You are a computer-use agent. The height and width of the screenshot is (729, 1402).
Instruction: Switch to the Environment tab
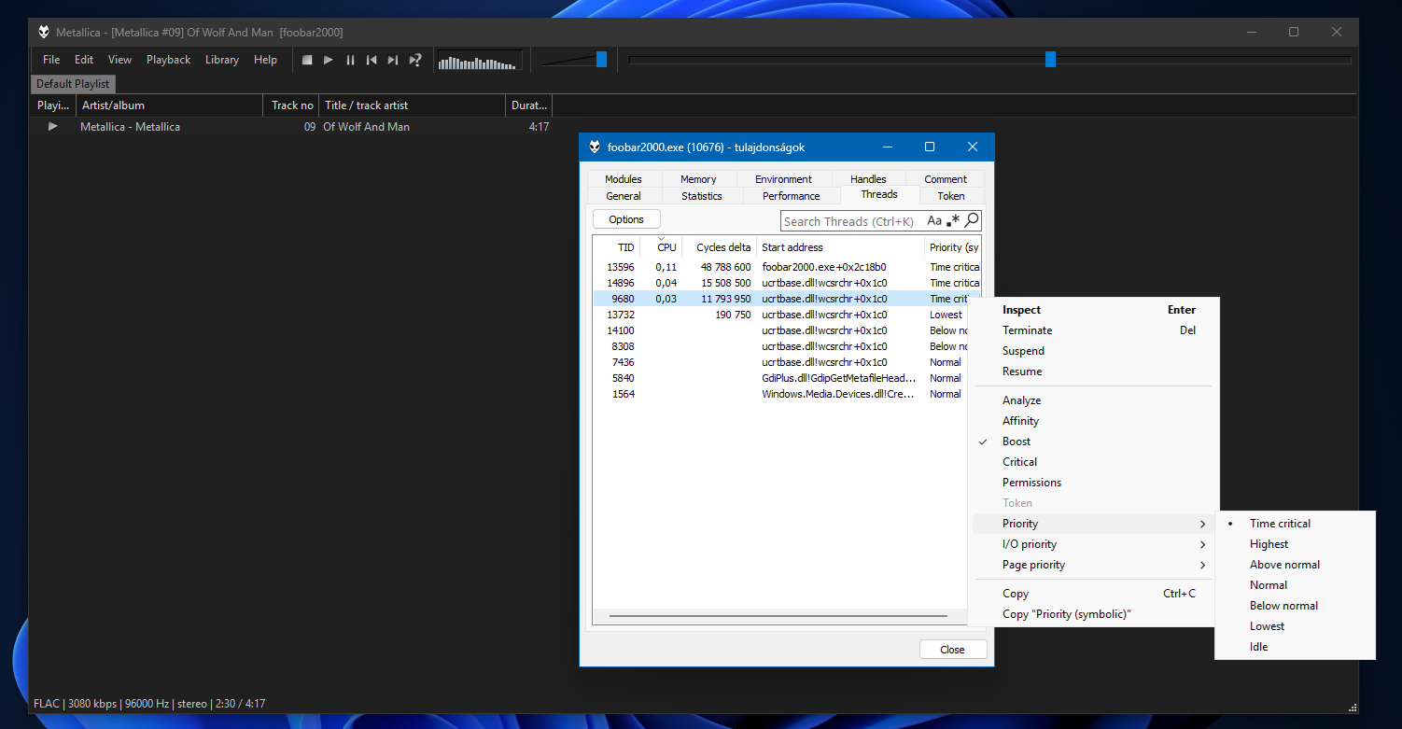click(783, 179)
